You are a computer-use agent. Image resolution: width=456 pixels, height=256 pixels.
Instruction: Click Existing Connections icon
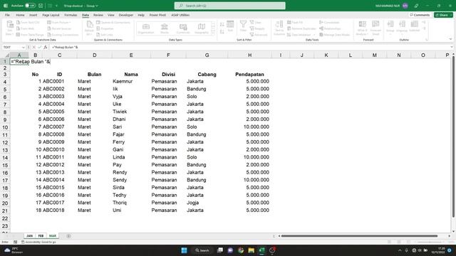[49, 35]
